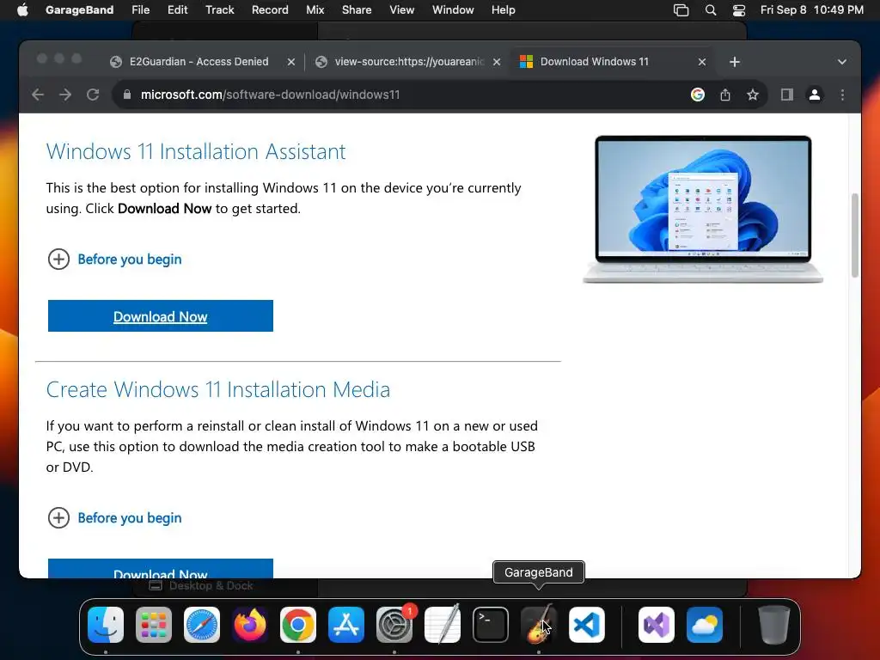Screen dimensions: 880x660
Task: Click the Windows 11 laptop image
Action: pos(703,209)
